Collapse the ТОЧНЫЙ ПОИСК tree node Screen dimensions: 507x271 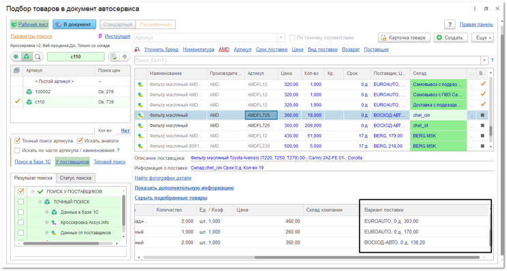pos(40,202)
